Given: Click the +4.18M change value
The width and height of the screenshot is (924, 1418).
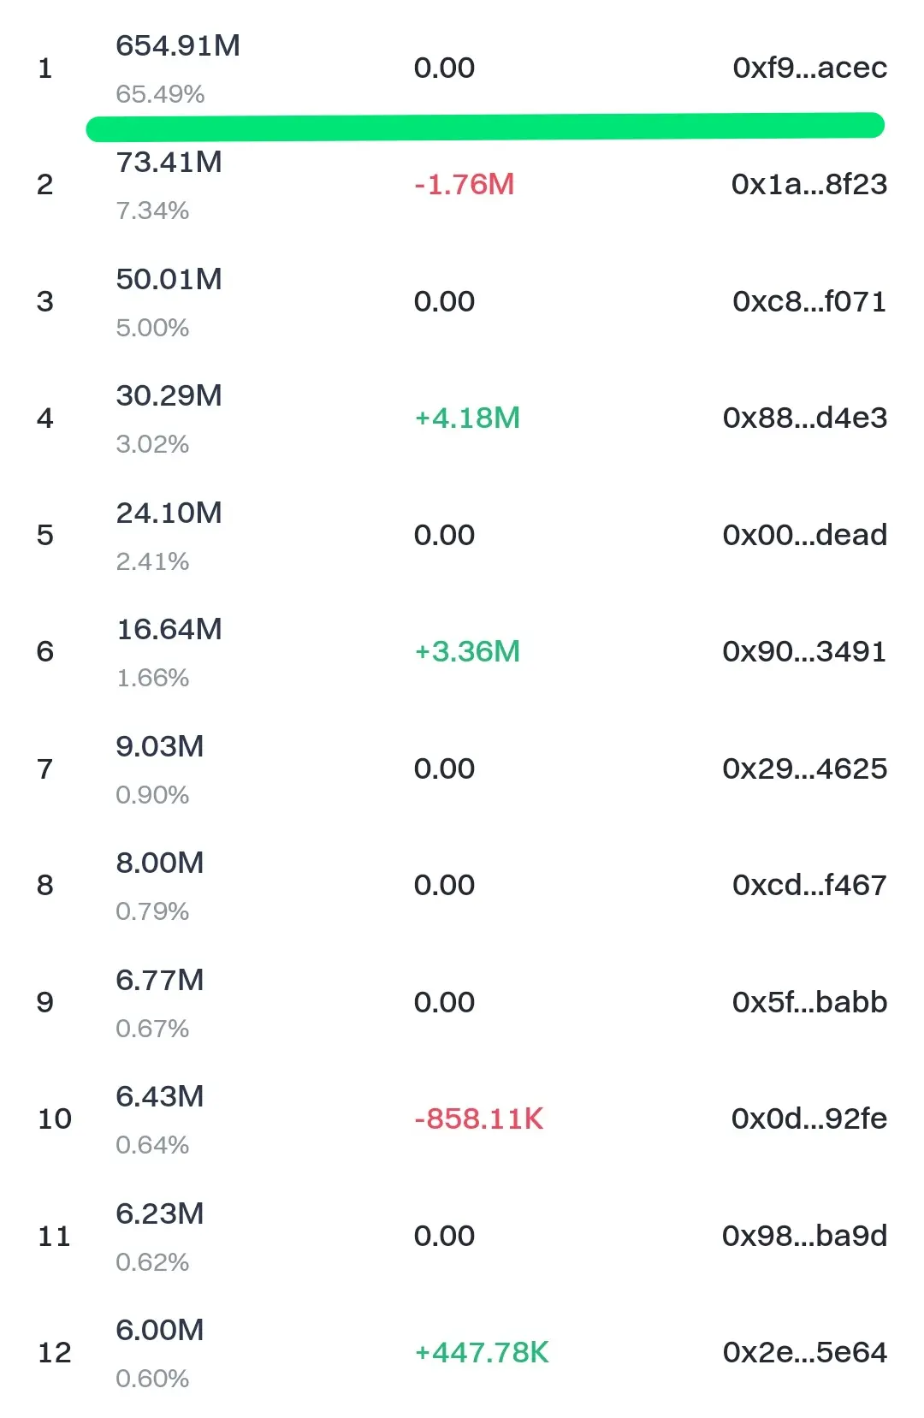Looking at the screenshot, I should [x=467, y=418].
